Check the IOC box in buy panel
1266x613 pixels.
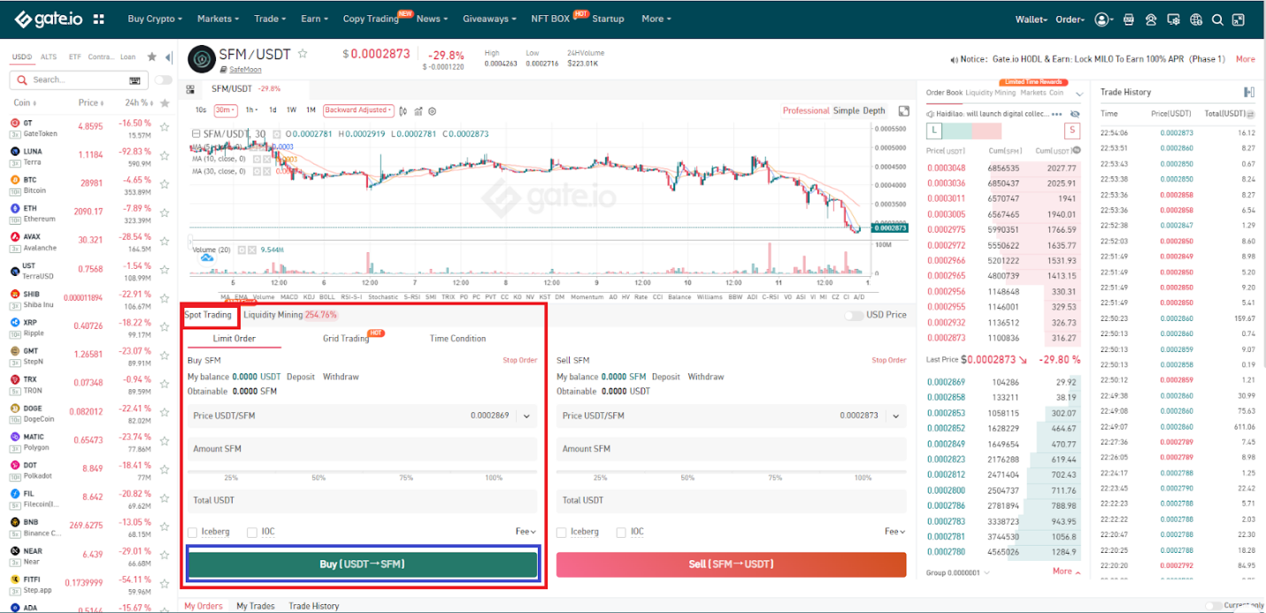click(x=252, y=533)
